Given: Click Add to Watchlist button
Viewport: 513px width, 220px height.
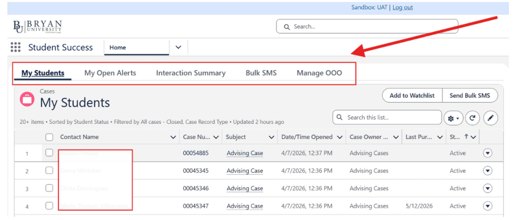Looking at the screenshot, I should point(412,96).
